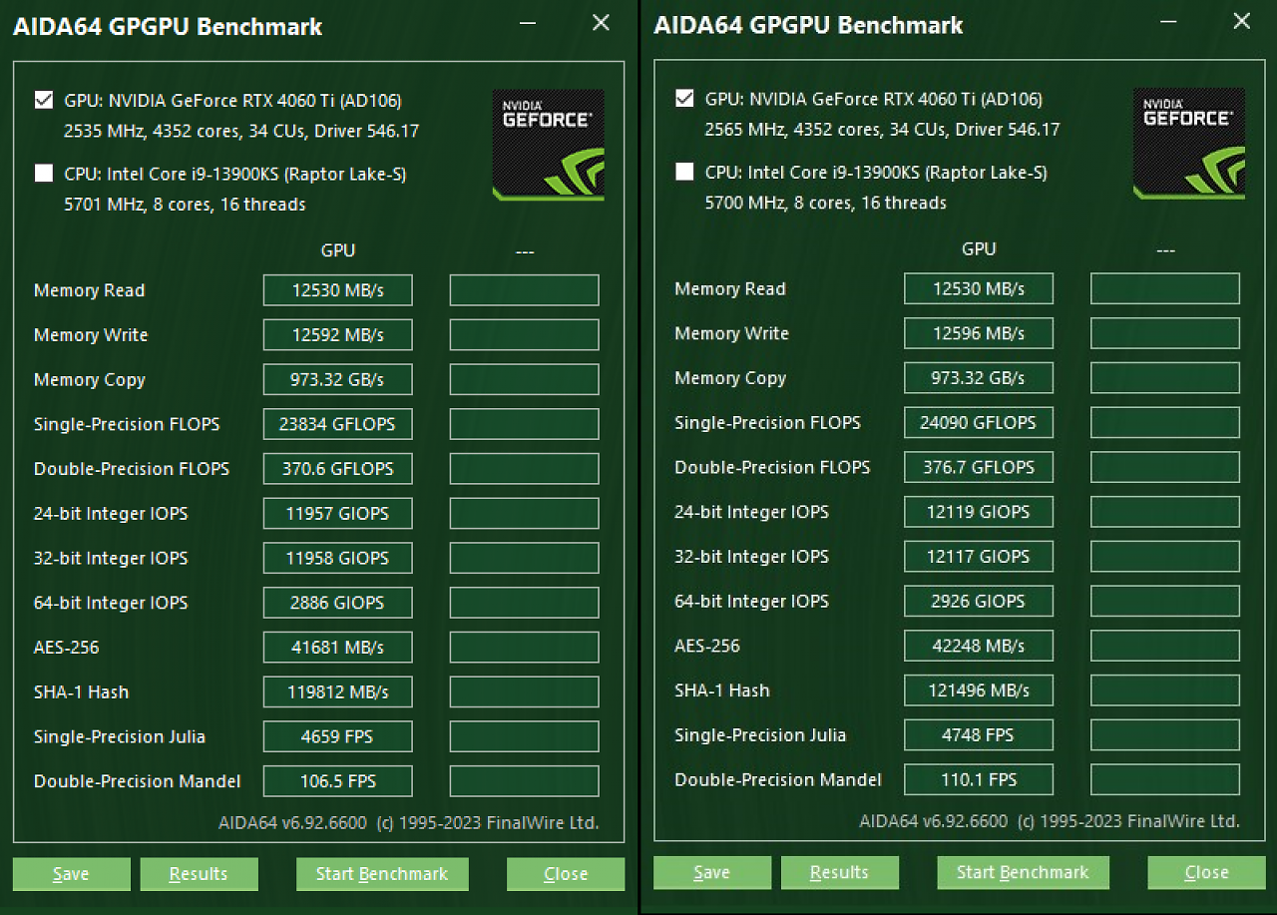Screen dimensions: 1277x915
Task: Uncheck GPU checkbox in right window
Action: pos(684,98)
